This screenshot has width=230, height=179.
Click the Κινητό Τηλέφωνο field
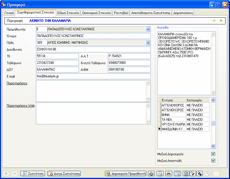[129, 63]
